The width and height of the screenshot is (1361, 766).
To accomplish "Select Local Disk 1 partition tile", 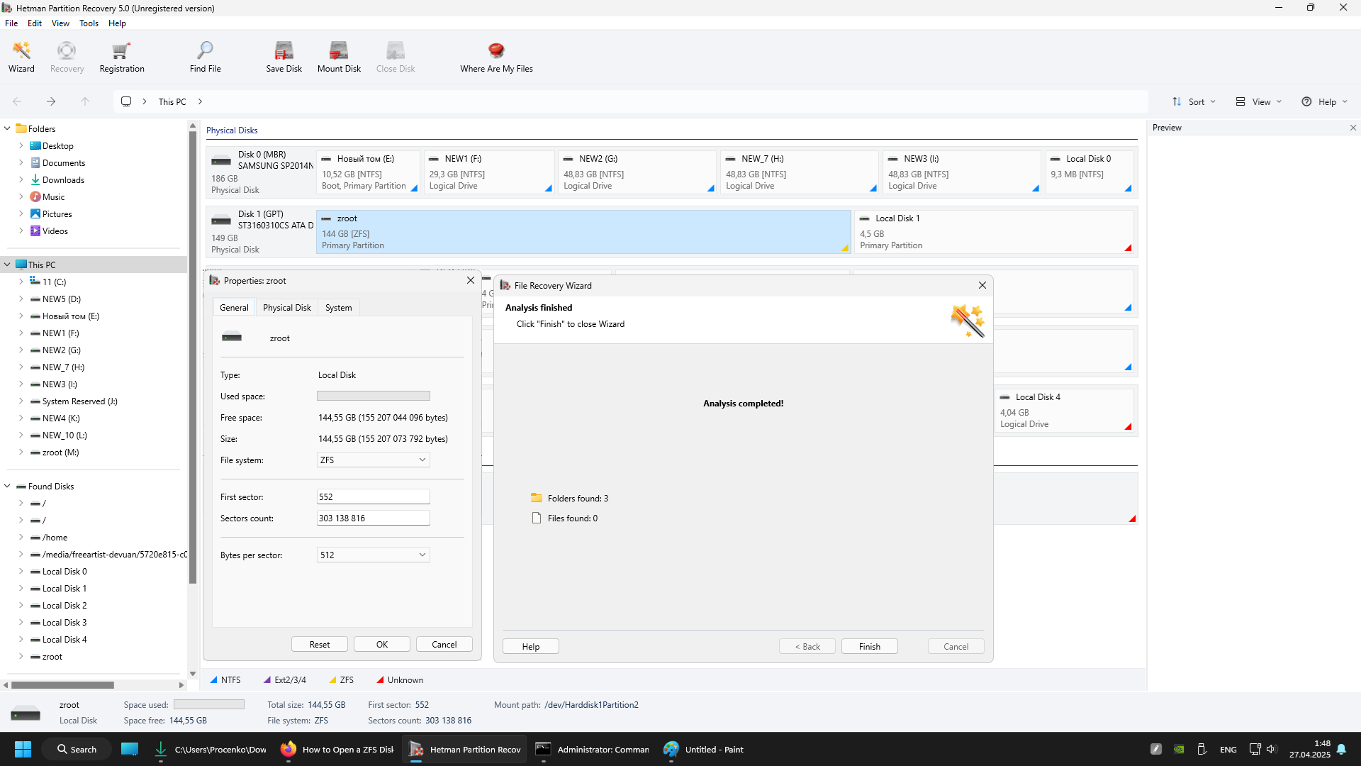I will click(994, 231).
